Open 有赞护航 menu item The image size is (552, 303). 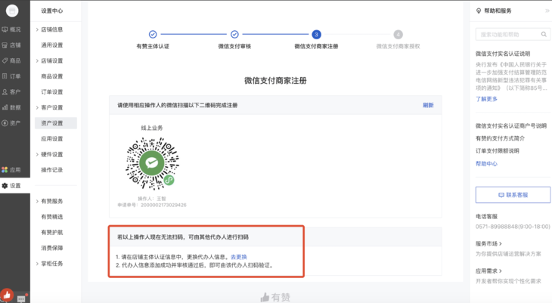[x=51, y=232]
